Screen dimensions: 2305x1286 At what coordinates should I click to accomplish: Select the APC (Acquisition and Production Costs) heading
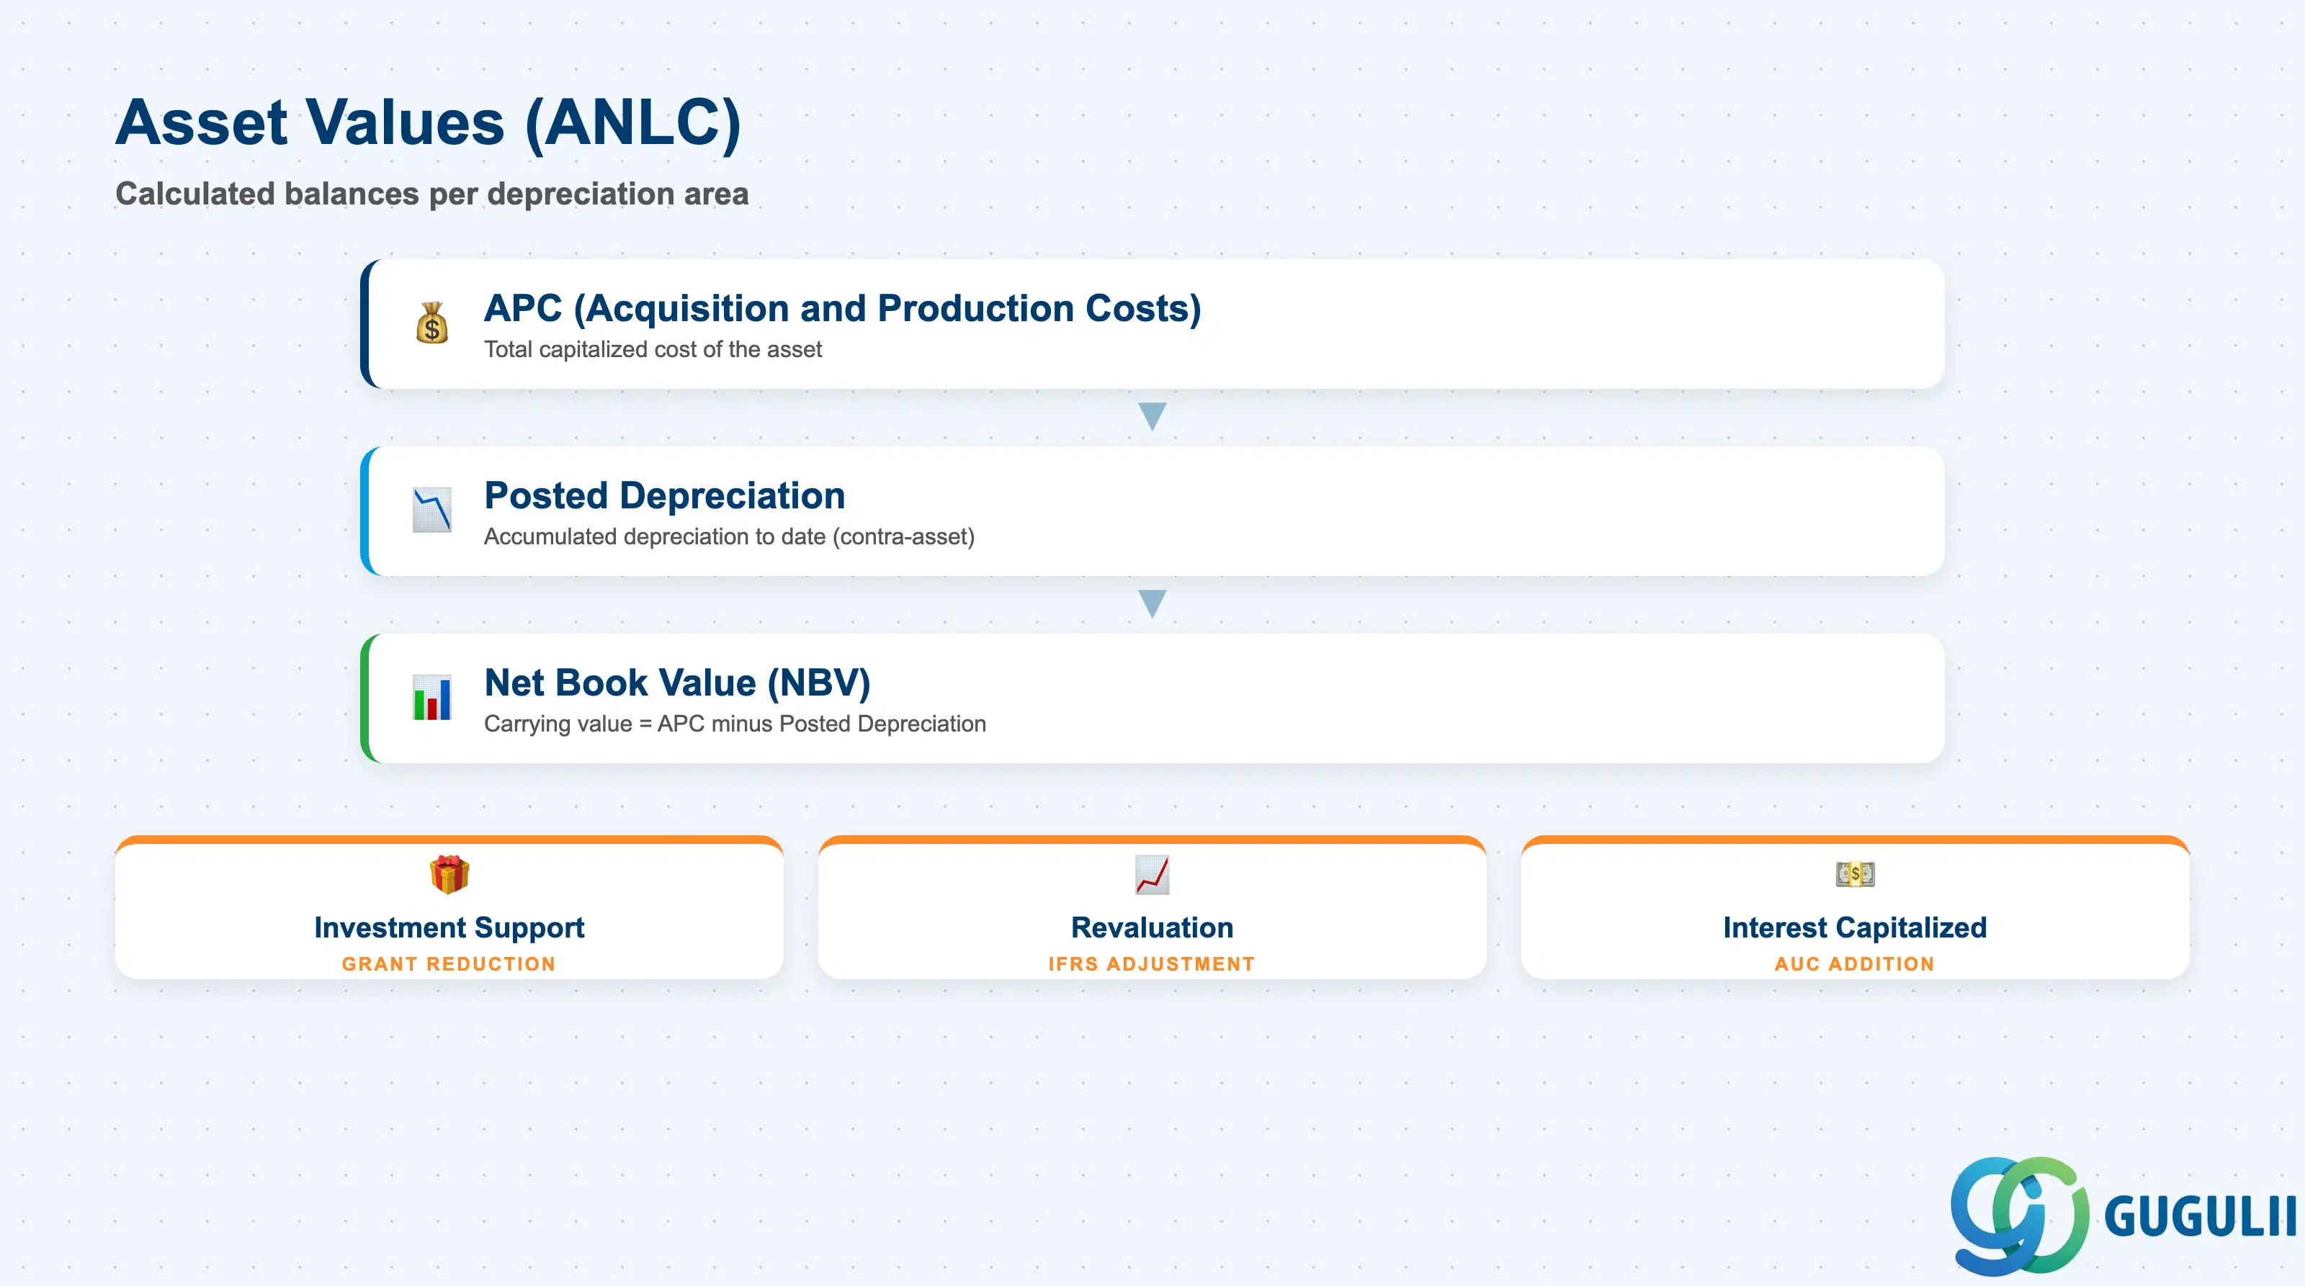pyautogui.click(x=842, y=307)
